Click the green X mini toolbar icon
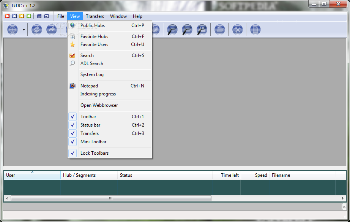350x222 pixels. pos(29,16)
